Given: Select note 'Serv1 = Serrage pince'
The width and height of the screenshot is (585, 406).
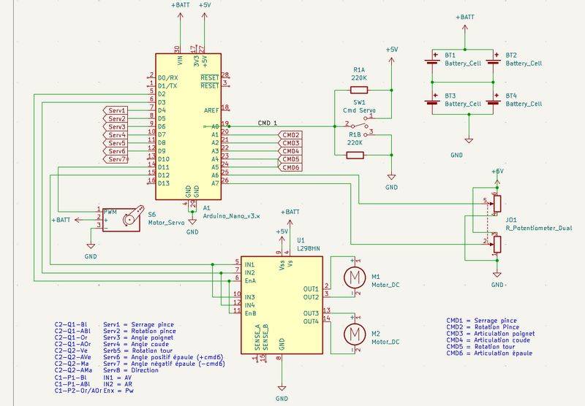Looking at the screenshot, I should 138,324.
